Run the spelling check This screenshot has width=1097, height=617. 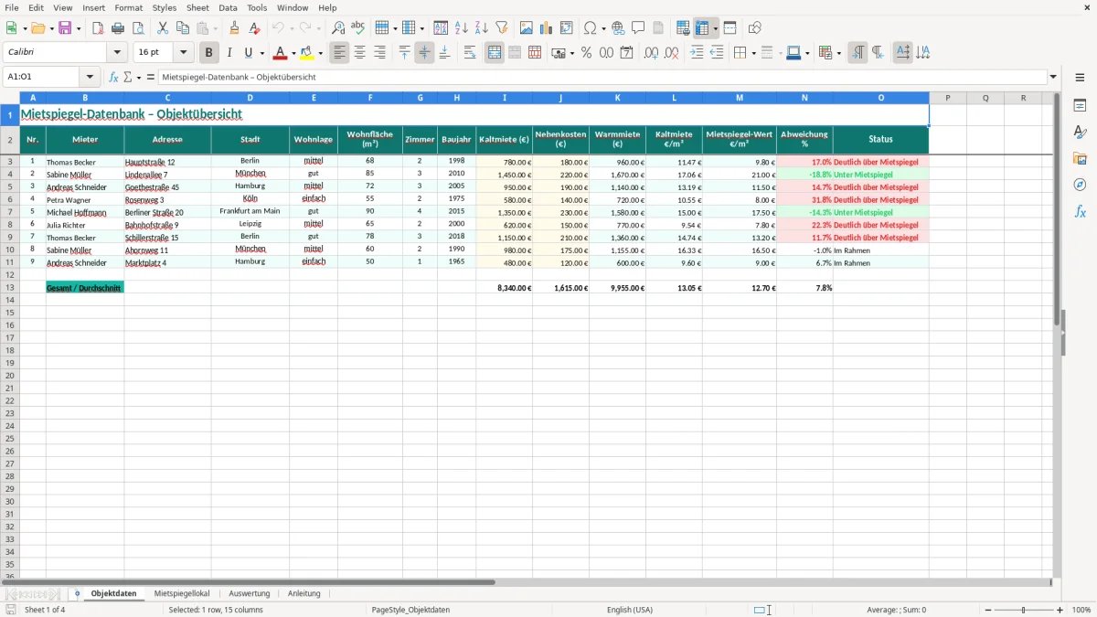358,28
